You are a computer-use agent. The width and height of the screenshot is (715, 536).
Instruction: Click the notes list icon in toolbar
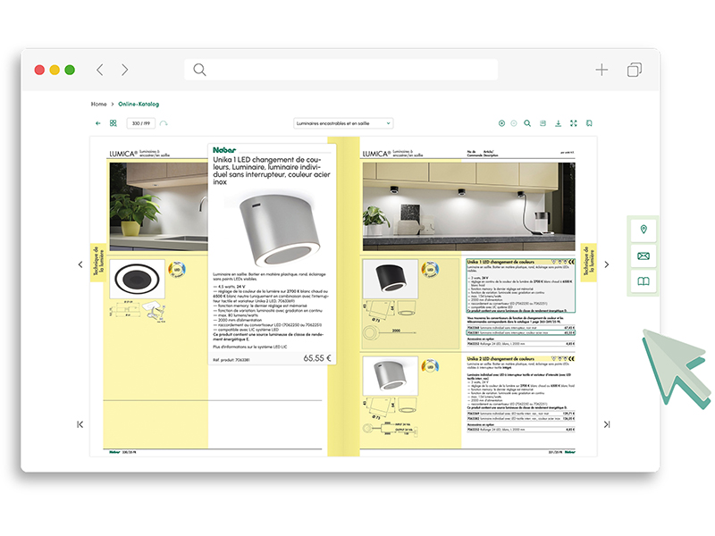[x=543, y=123]
